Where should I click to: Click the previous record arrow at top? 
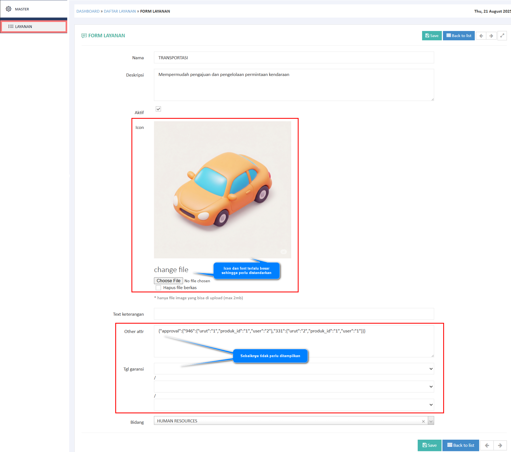(x=481, y=36)
